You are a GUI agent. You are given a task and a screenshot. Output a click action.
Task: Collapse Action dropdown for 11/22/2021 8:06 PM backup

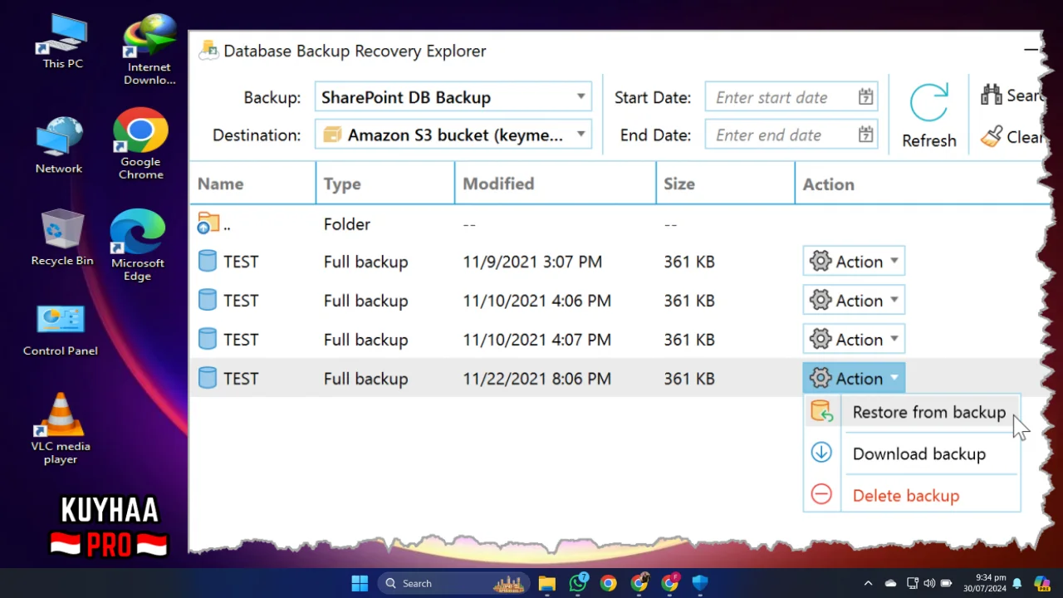(854, 378)
